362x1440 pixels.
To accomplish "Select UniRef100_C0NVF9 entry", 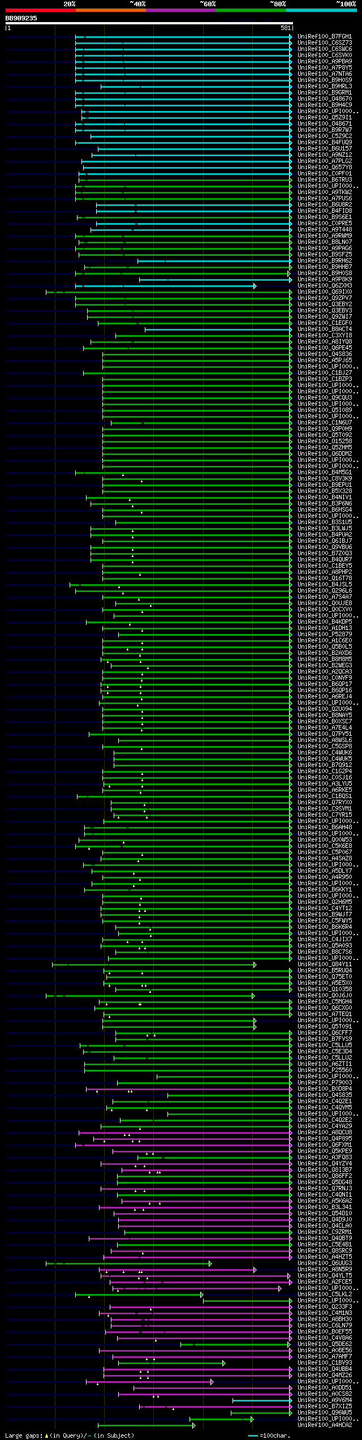I will [325, 678].
